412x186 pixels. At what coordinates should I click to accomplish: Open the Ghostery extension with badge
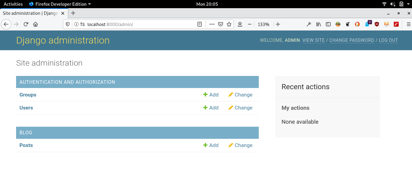(368, 24)
